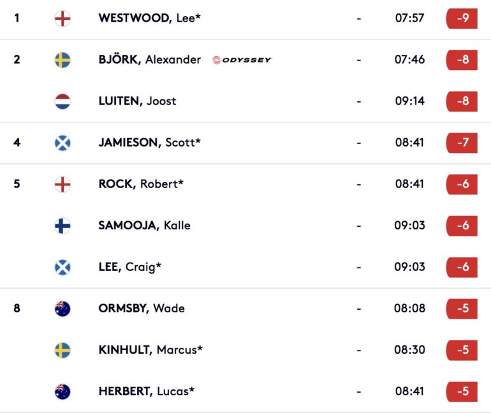Click the Scotland flag next to Jamieson
This screenshot has height=413, width=491.
(x=62, y=143)
